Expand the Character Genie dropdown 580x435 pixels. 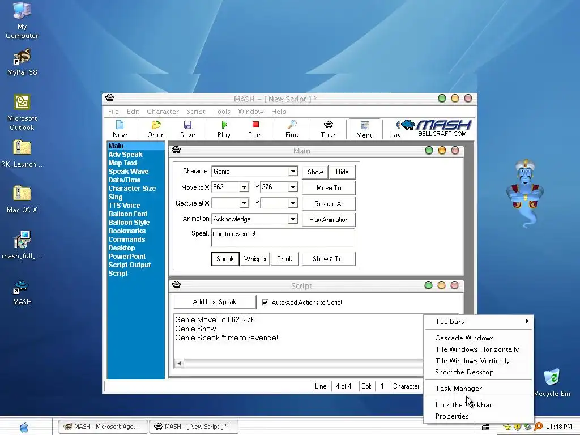tap(293, 171)
